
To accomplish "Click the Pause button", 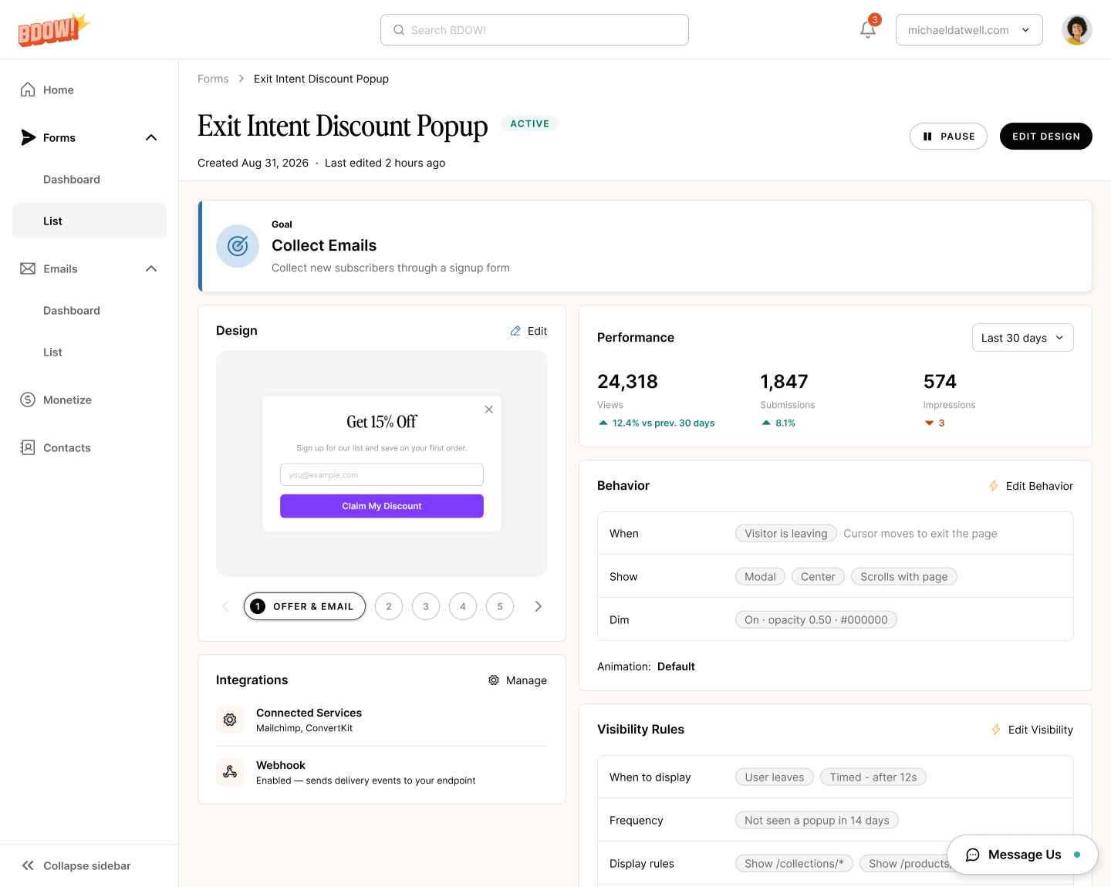I will (x=948, y=137).
